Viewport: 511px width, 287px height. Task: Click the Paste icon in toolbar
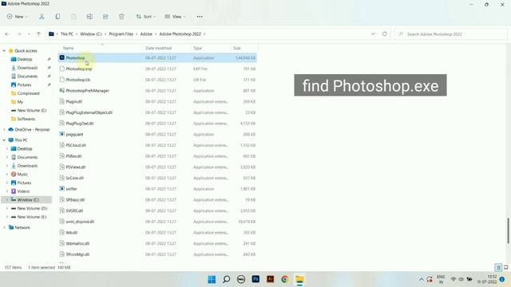(x=73, y=17)
